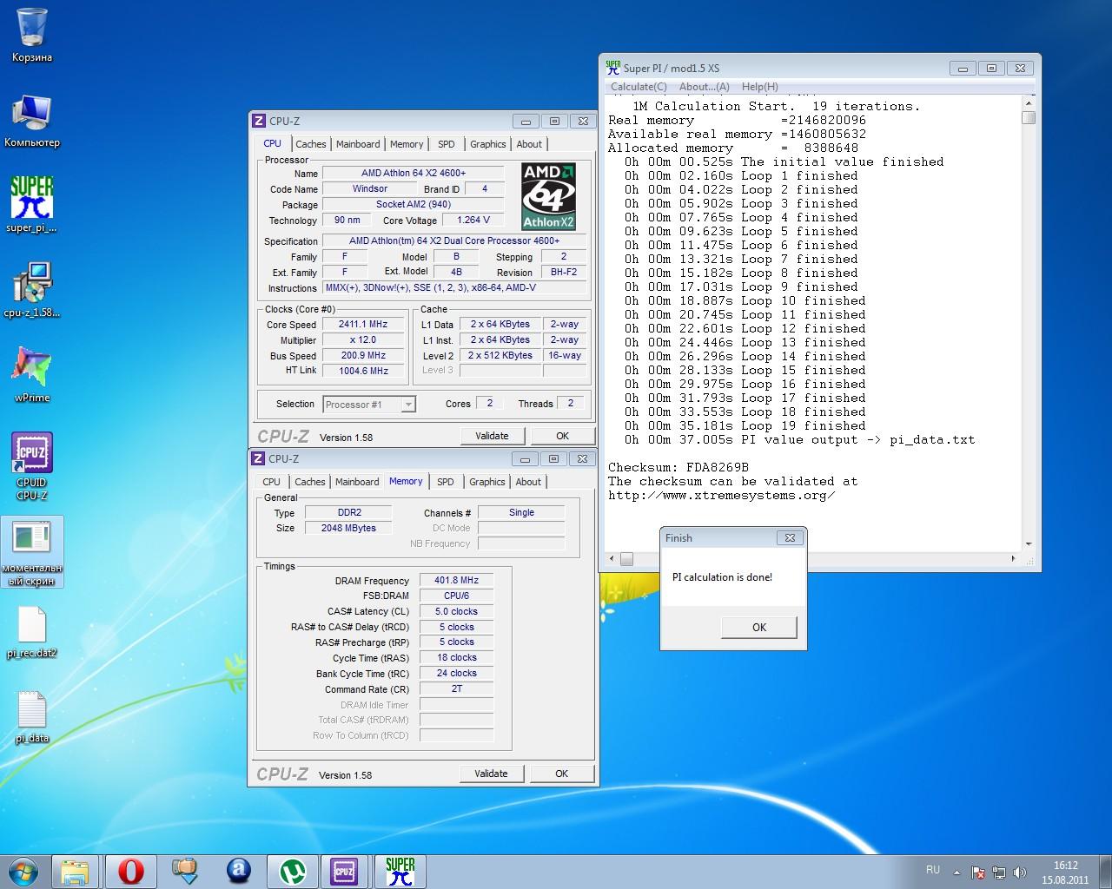
Task: Click Super PI horizontal scrollbar thumb
Action: tap(626, 559)
